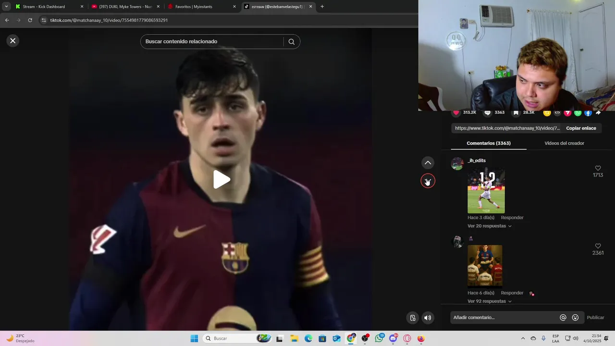Screen dimensions: 615x346
Task: Open Windows Start menu
Action: [194, 338]
